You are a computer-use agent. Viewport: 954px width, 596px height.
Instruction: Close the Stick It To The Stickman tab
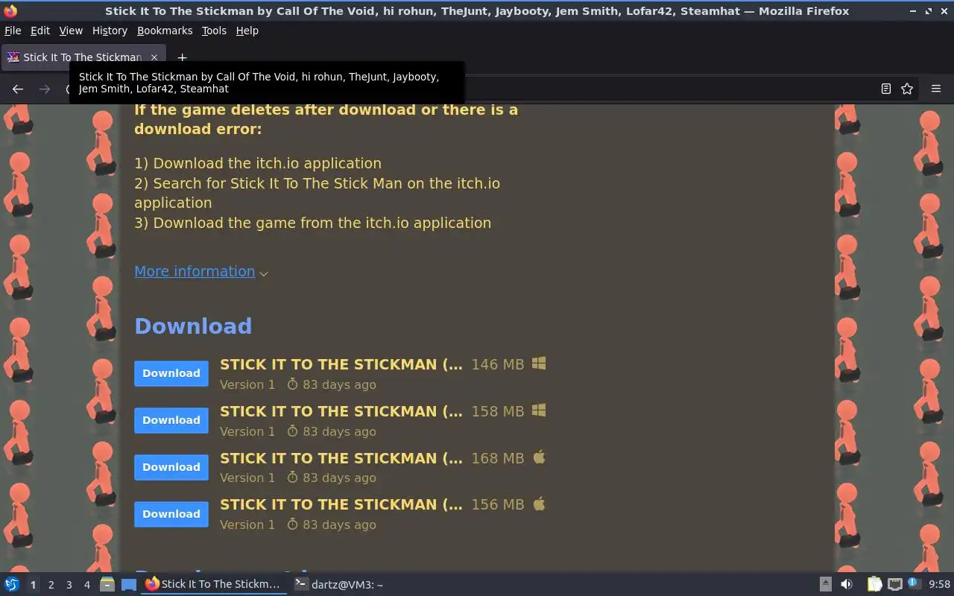click(x=154, y=57)
